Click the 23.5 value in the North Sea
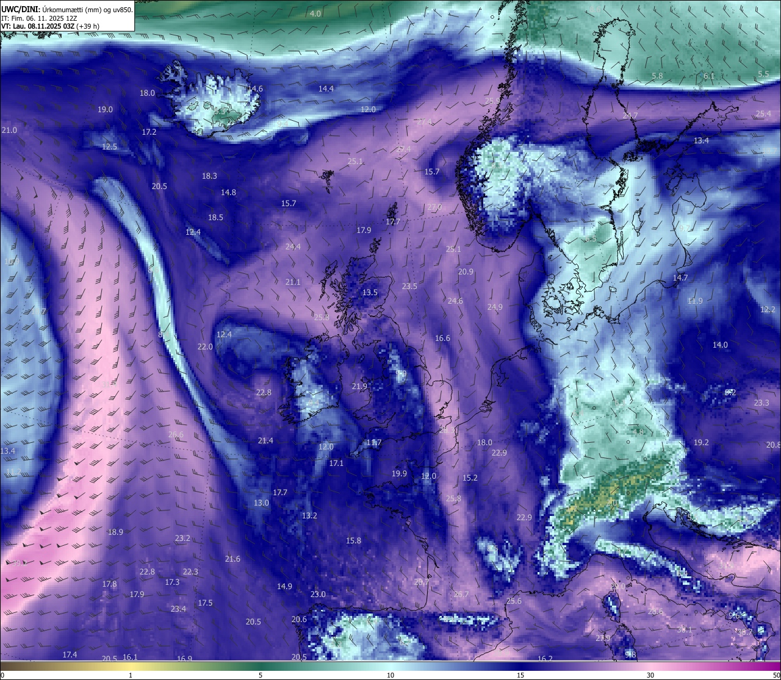Viewport: 781px width, 680px height. (409, 286)
